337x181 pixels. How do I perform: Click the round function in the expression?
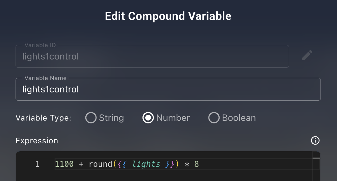click(x=100, y=164)
